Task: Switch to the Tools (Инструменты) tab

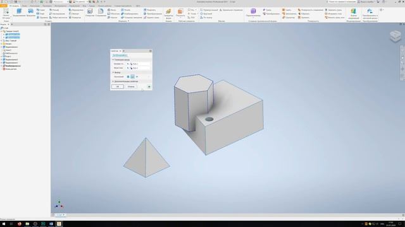Action: coord(60,6)
